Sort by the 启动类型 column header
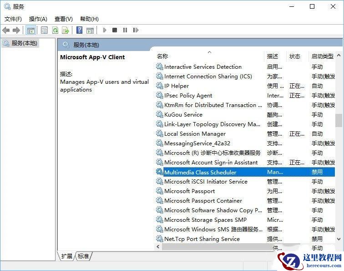344x271 pixels. [322, 56]
